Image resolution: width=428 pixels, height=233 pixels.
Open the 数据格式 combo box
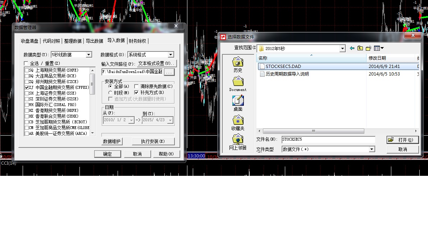click(171, 55)
